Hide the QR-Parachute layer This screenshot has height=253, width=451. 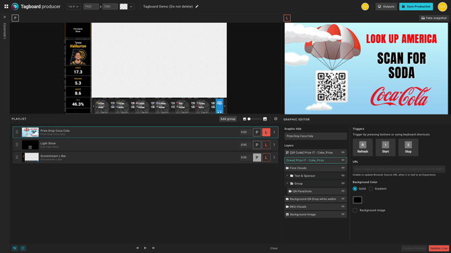coord(343,191)
